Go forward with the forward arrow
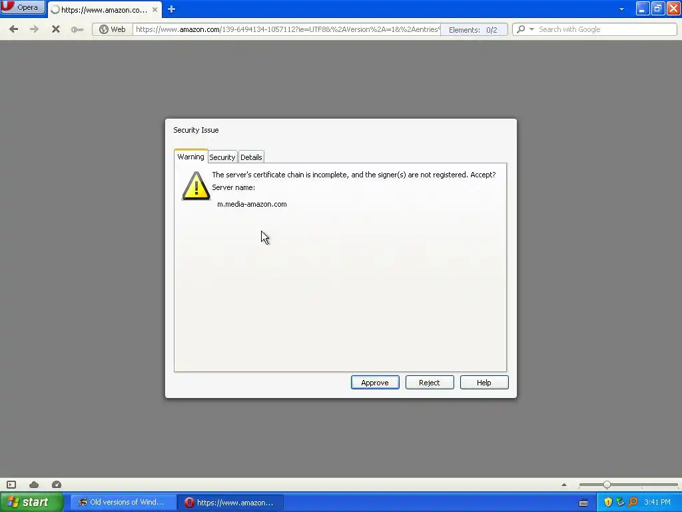Viewport: 682px width, 512px height. [34, 29]
